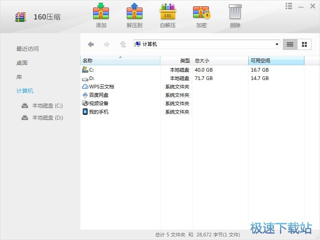This screenshot has width=320, height=240.
Task: Click the 160压缩 app logo icon
Action: coord(21,17)
